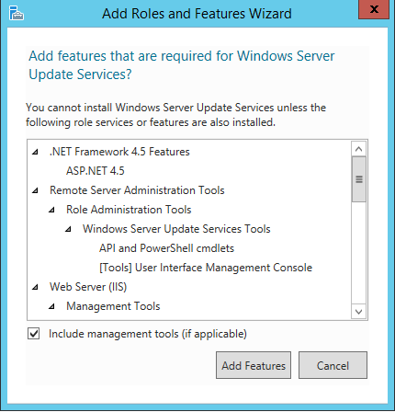The image size is (395, 412).
Task: Collapse the Web Server (IIS) node
Action: (x=36, y=287)
